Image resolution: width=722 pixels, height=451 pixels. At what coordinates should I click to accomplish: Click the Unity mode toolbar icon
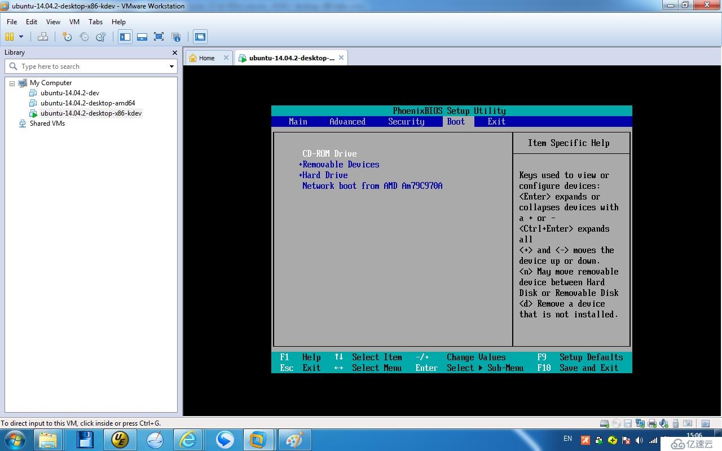click(176, 37)
